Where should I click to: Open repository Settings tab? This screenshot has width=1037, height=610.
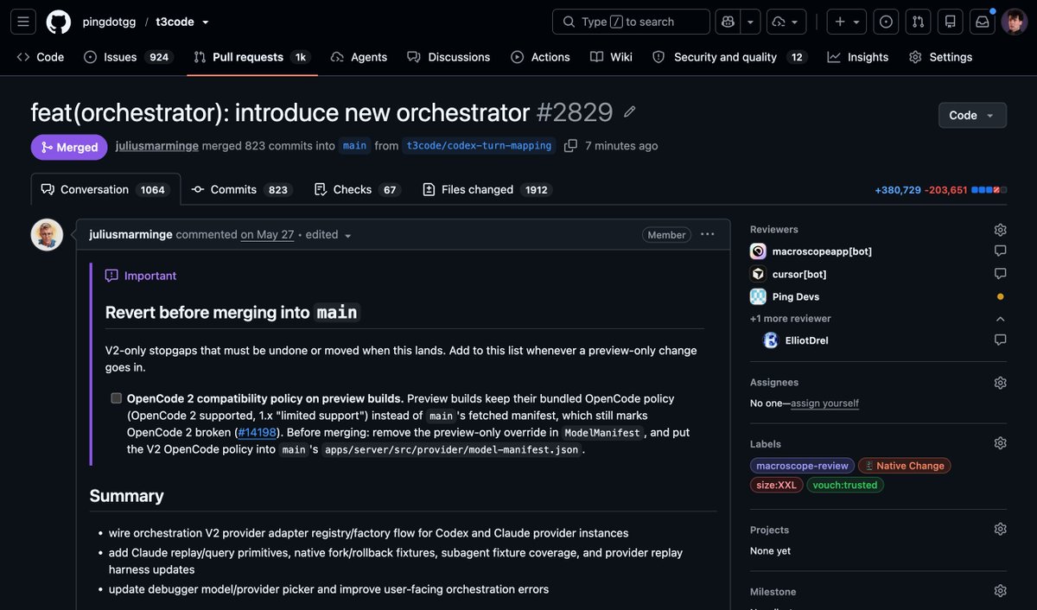(x=941, y=57)
